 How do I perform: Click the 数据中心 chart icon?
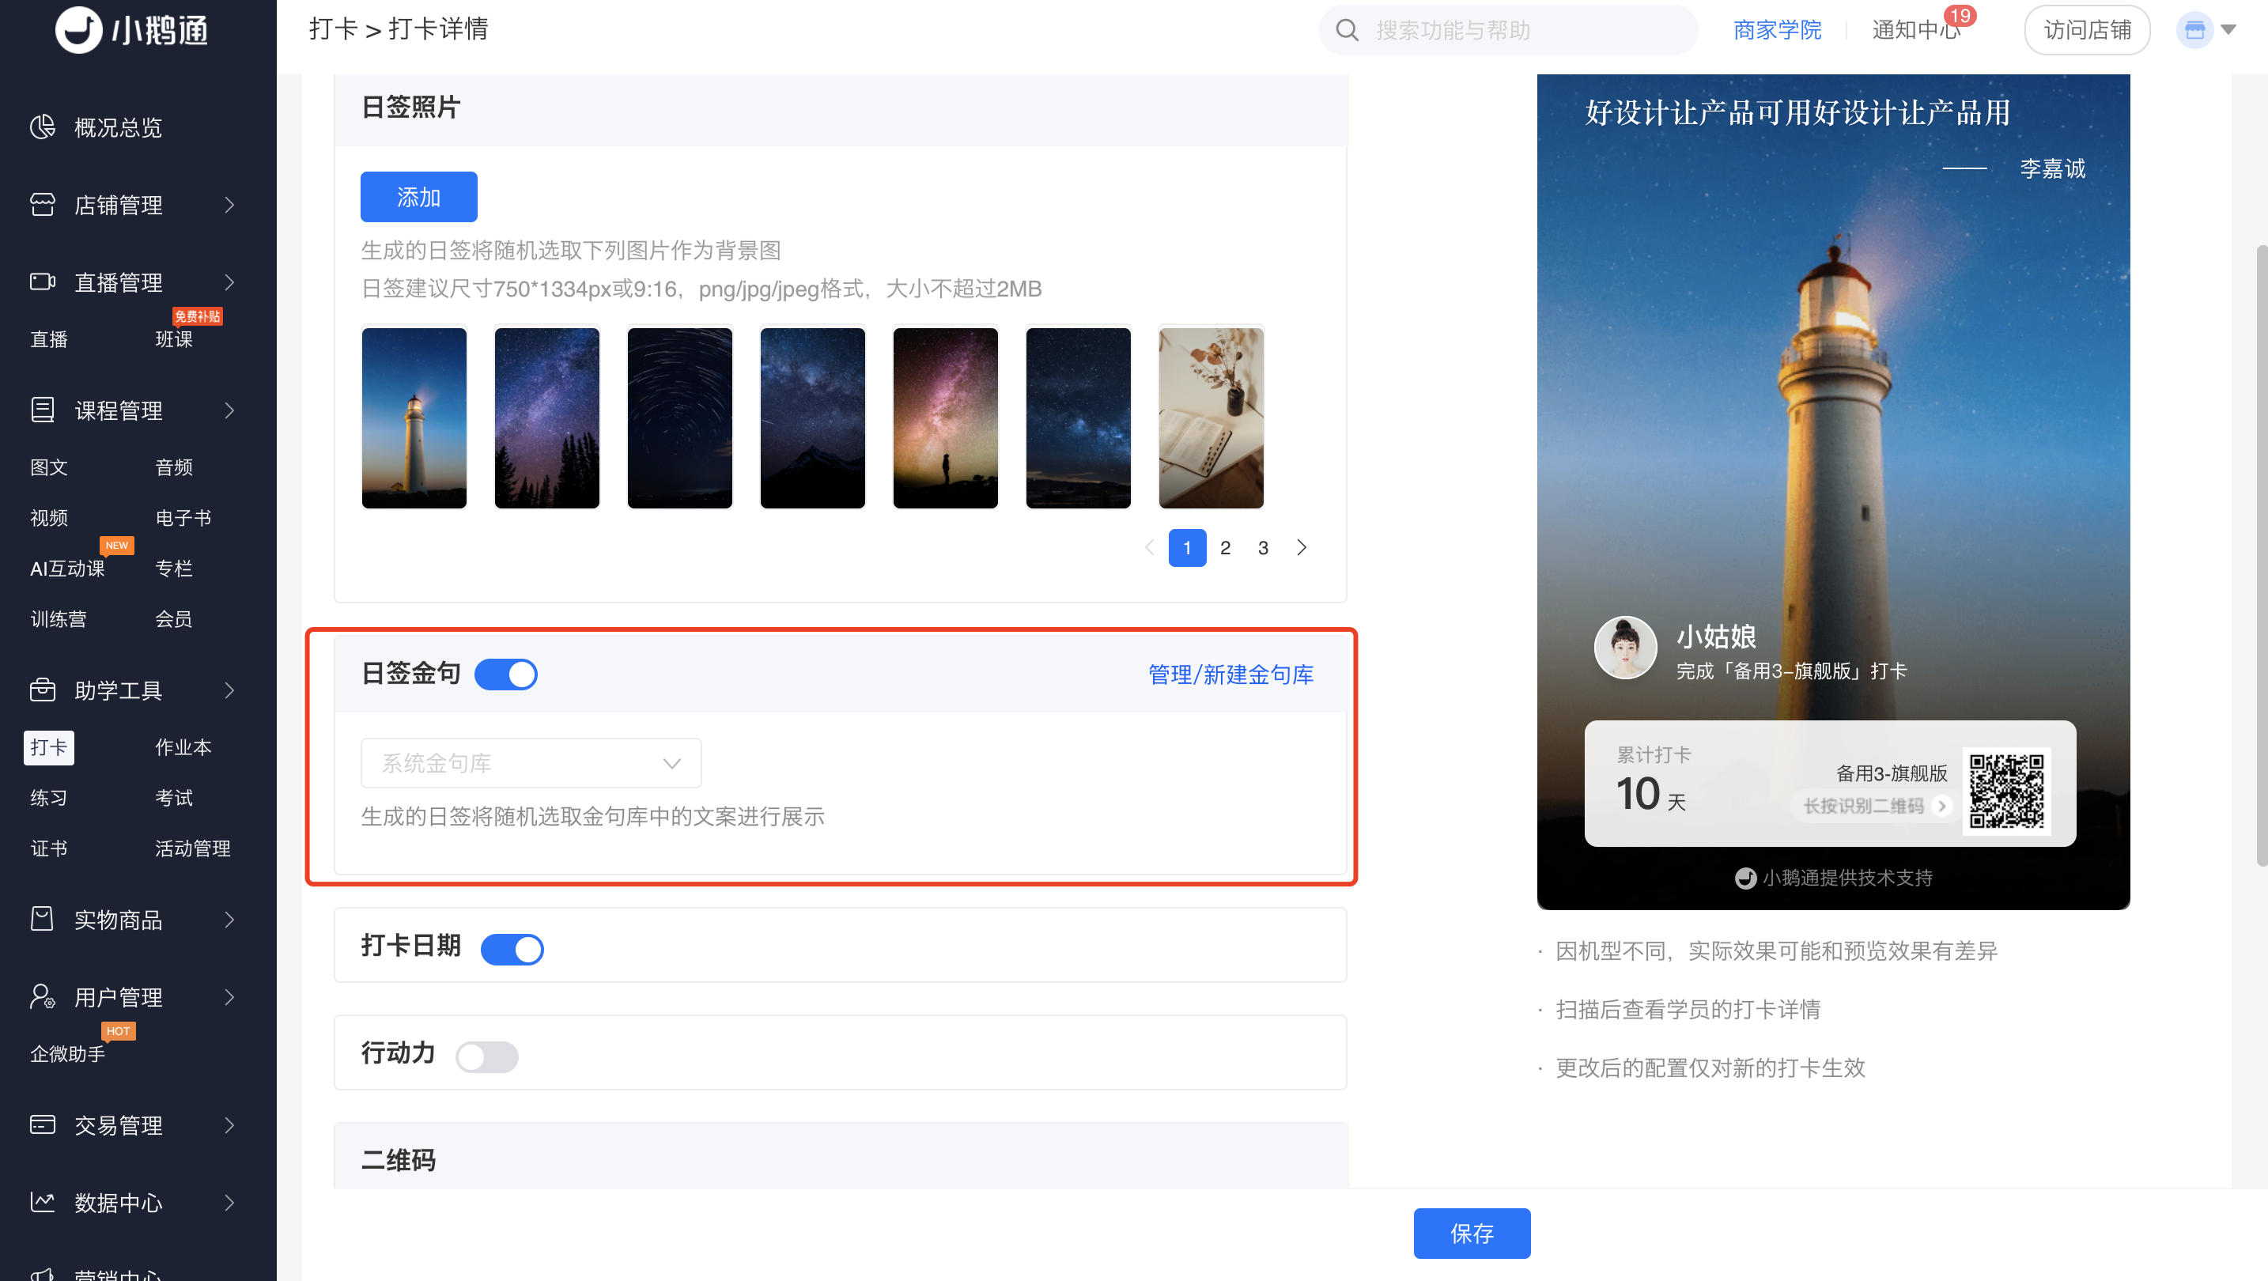42,1202
